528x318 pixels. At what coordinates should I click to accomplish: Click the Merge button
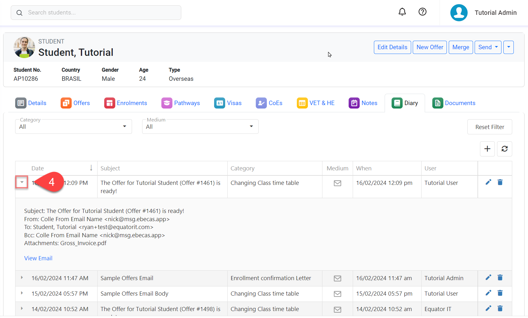click(x=461, y=47)
